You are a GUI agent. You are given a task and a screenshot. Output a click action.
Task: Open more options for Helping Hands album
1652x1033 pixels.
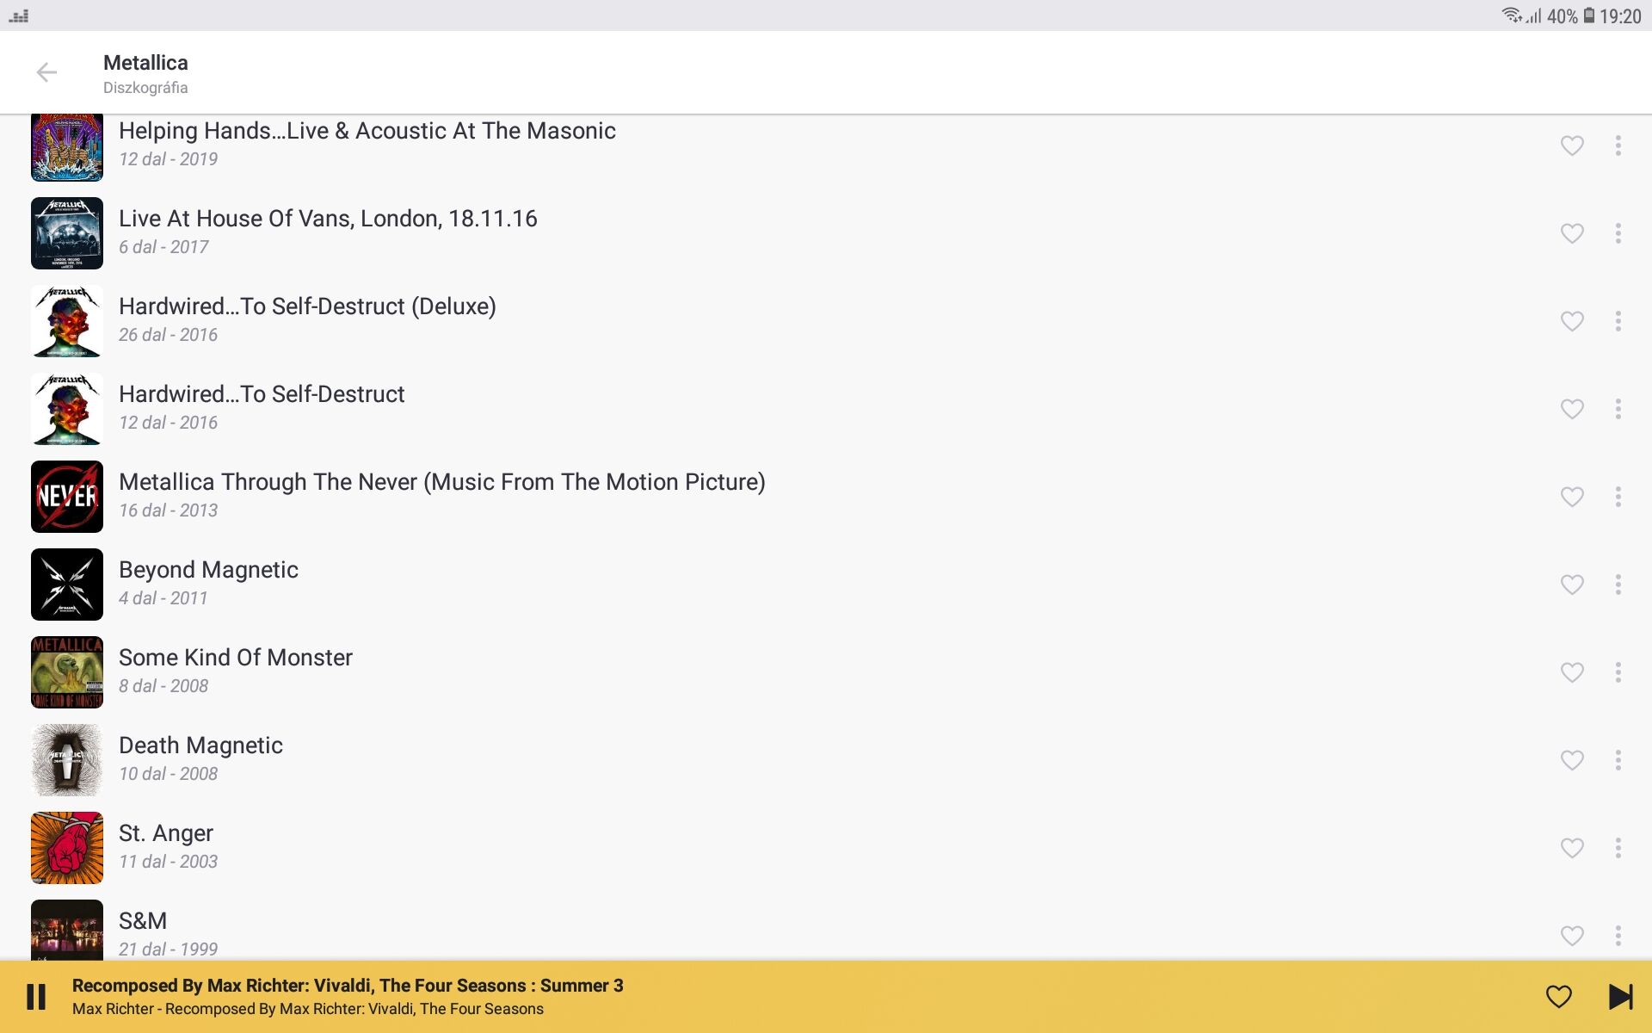(1618, 145)
